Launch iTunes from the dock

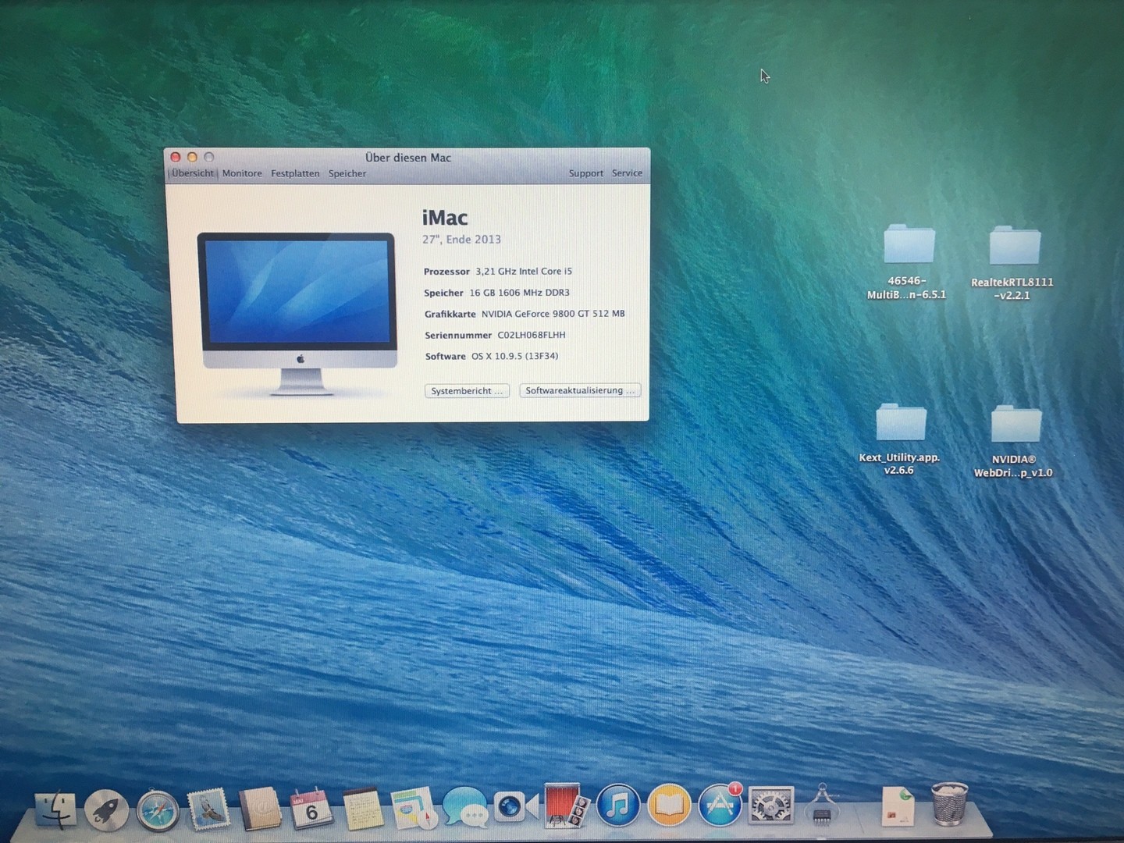coord(617,806)
